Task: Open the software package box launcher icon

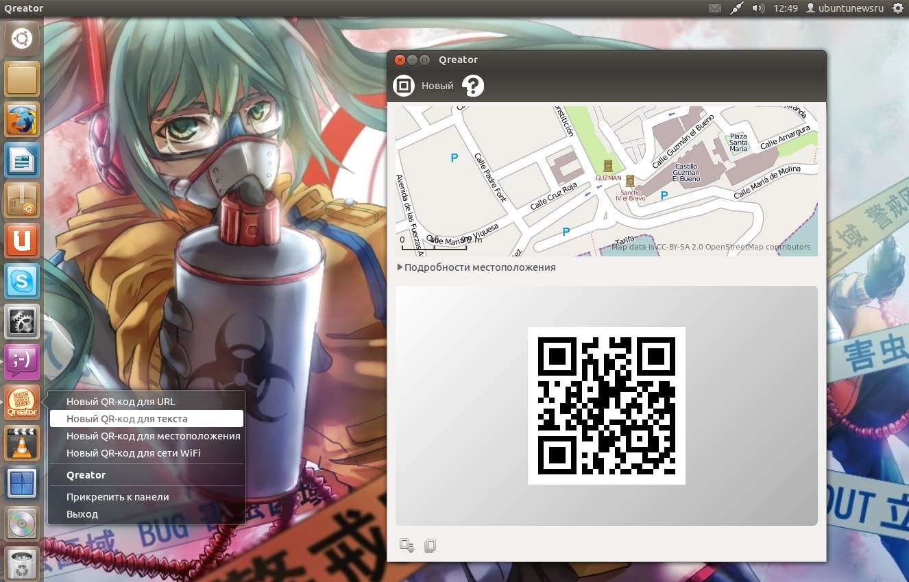Action: click(x=22, y=200)
